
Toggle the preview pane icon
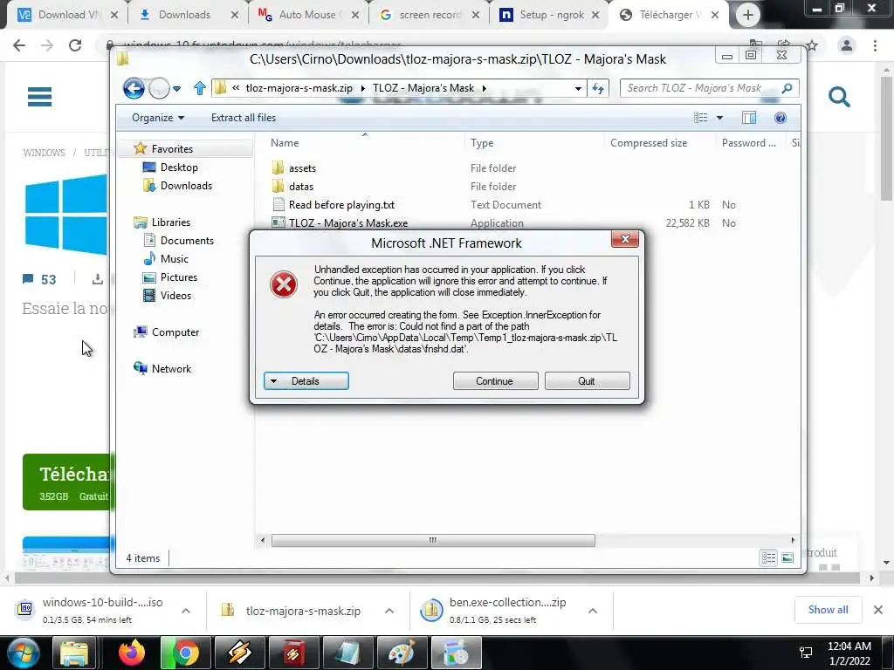pyautogui.click(x=749, y=118)
